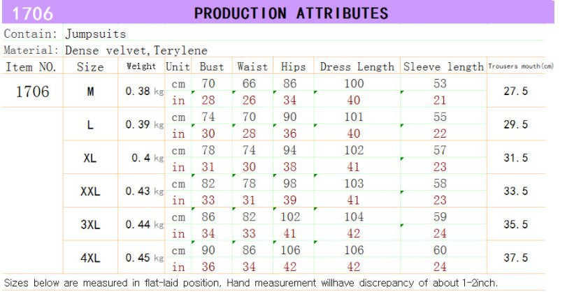Screen dimensions: 567x292
Task: Click L row dress length 101
Action: pyautogui.click(x=354, y=117)
